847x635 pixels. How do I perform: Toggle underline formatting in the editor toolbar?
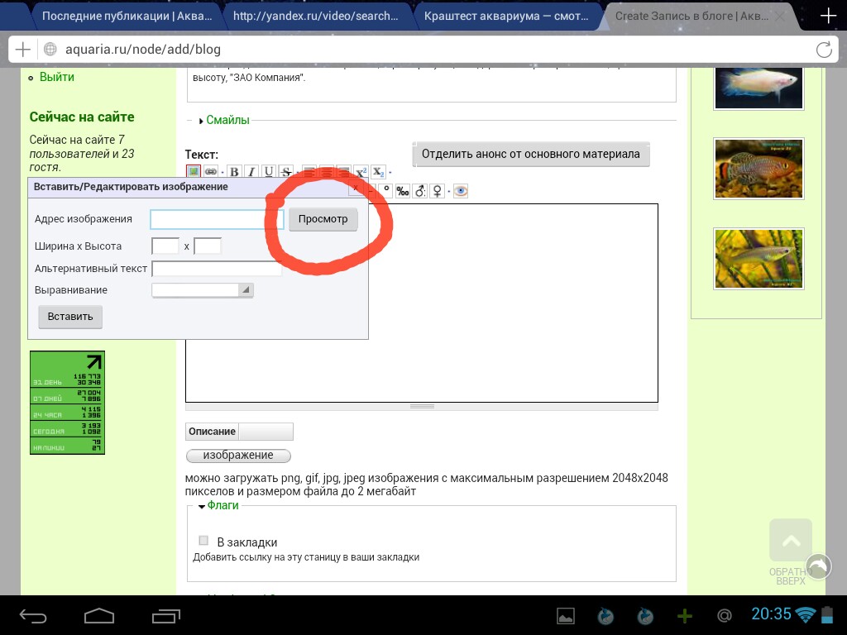pyautogui.click(x=269, y=172)
